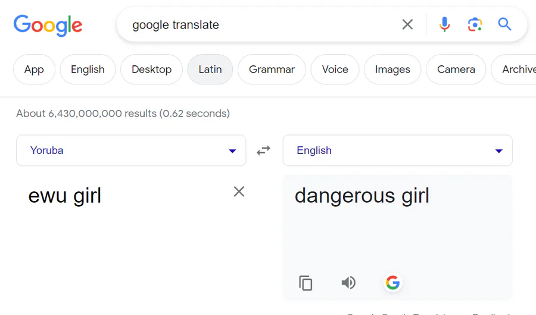Copy the translated text
Image resolution: width=536 pixels, height=315 pixels.
tap(306, 283)
